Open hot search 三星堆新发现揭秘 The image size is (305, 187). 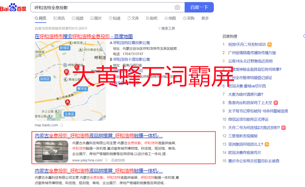click(243, 136)
